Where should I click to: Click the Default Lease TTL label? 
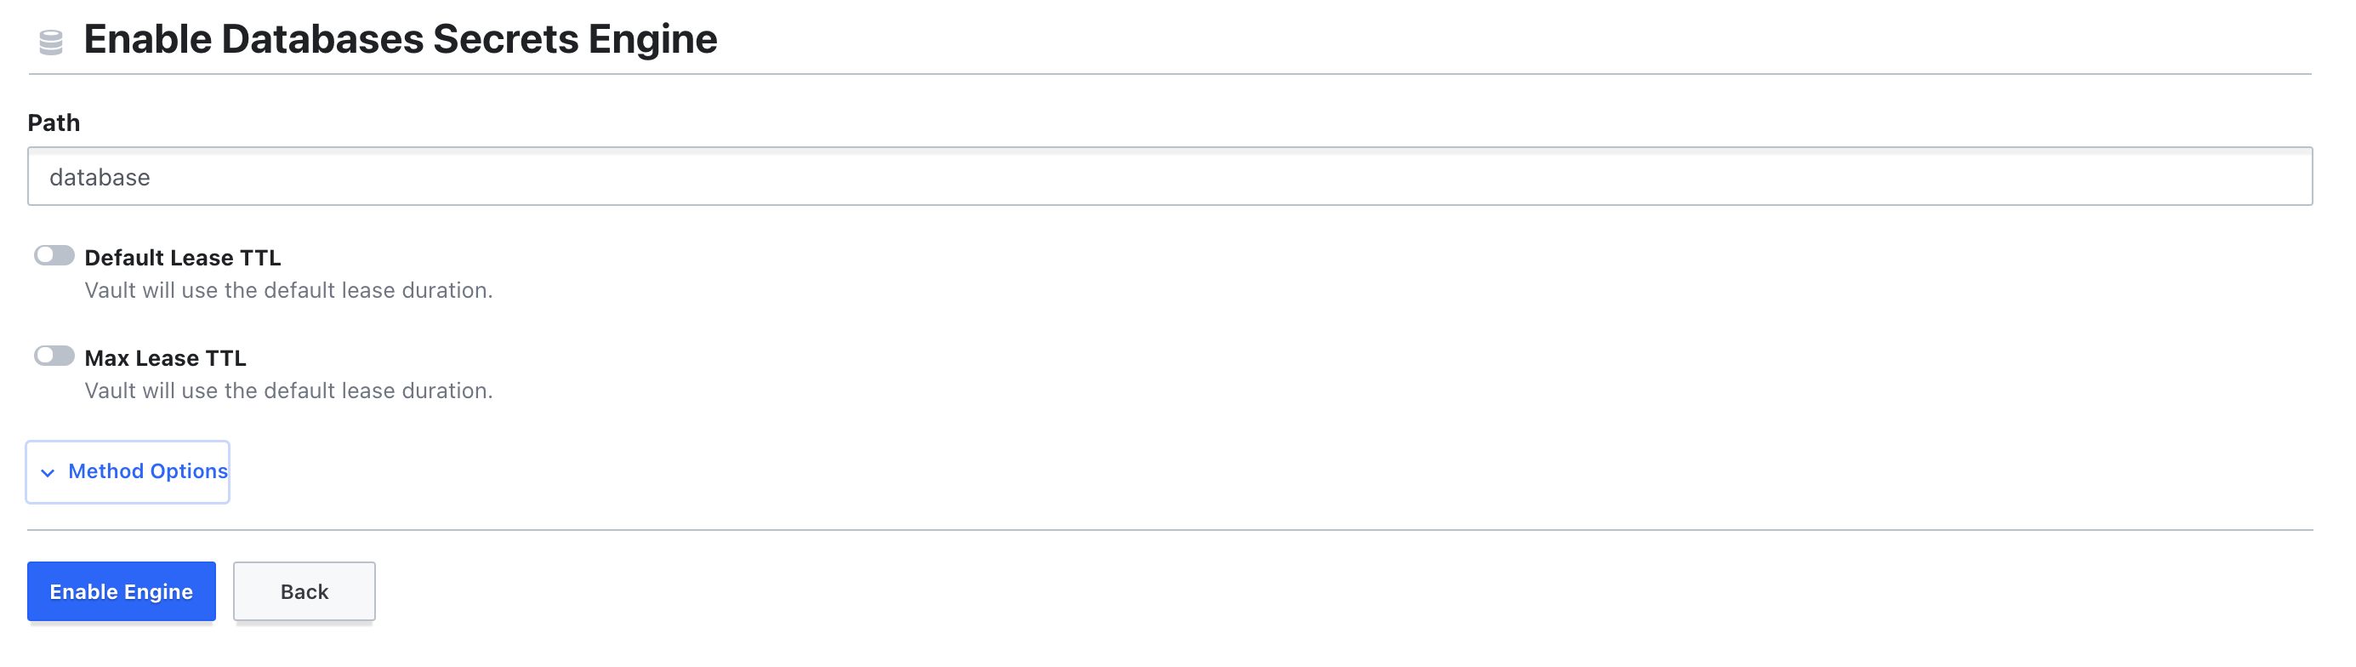(x=182, y=258)
